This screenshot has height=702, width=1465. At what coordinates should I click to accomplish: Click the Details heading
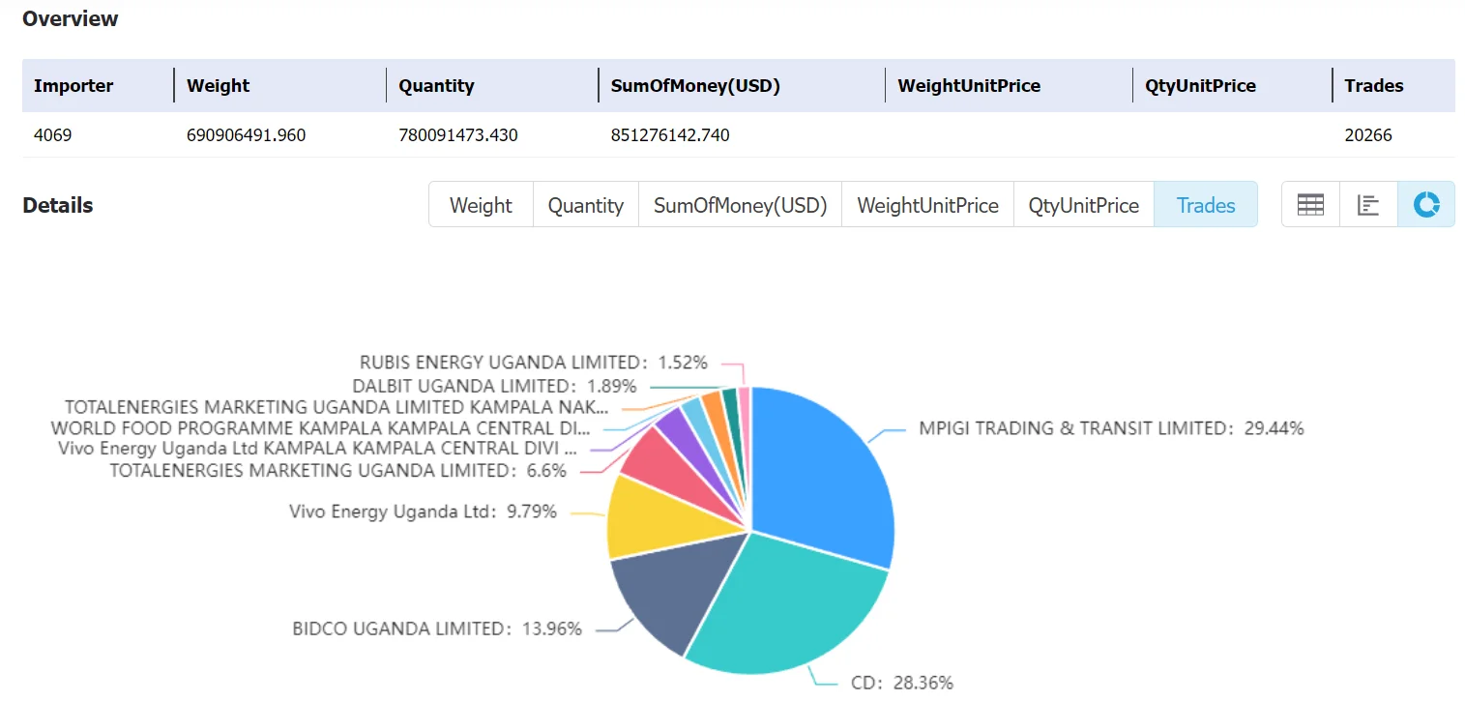[58, 205]
